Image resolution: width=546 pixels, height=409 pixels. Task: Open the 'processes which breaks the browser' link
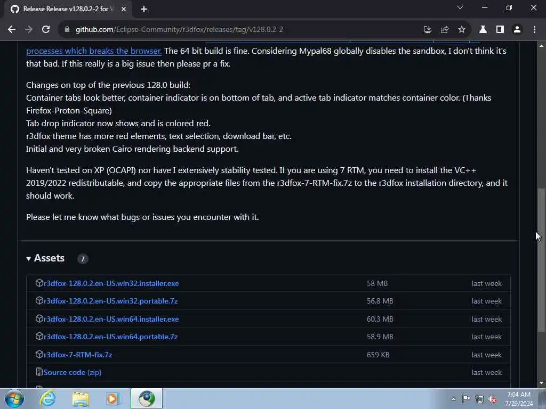point(94,51)
